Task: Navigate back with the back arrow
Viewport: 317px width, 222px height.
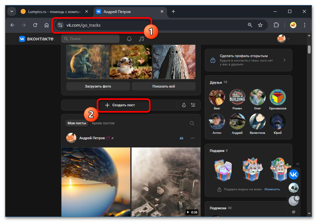Action: pyautogui.click(x=13, y=25)
